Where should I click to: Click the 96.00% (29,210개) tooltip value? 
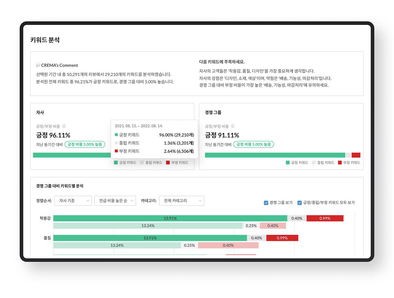[x=177, y=135]
